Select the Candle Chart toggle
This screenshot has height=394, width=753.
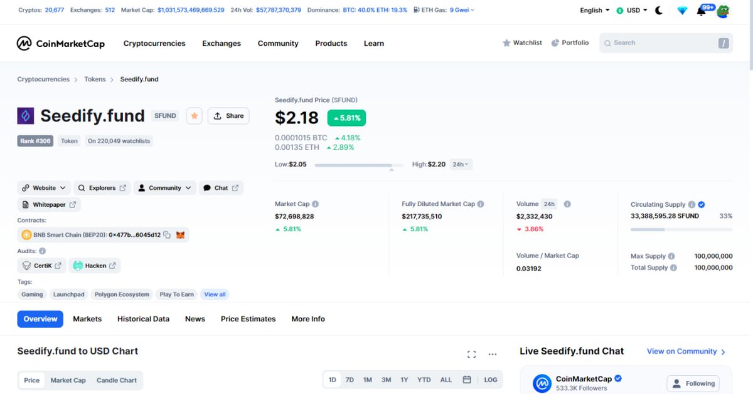(x=117, y=380)
